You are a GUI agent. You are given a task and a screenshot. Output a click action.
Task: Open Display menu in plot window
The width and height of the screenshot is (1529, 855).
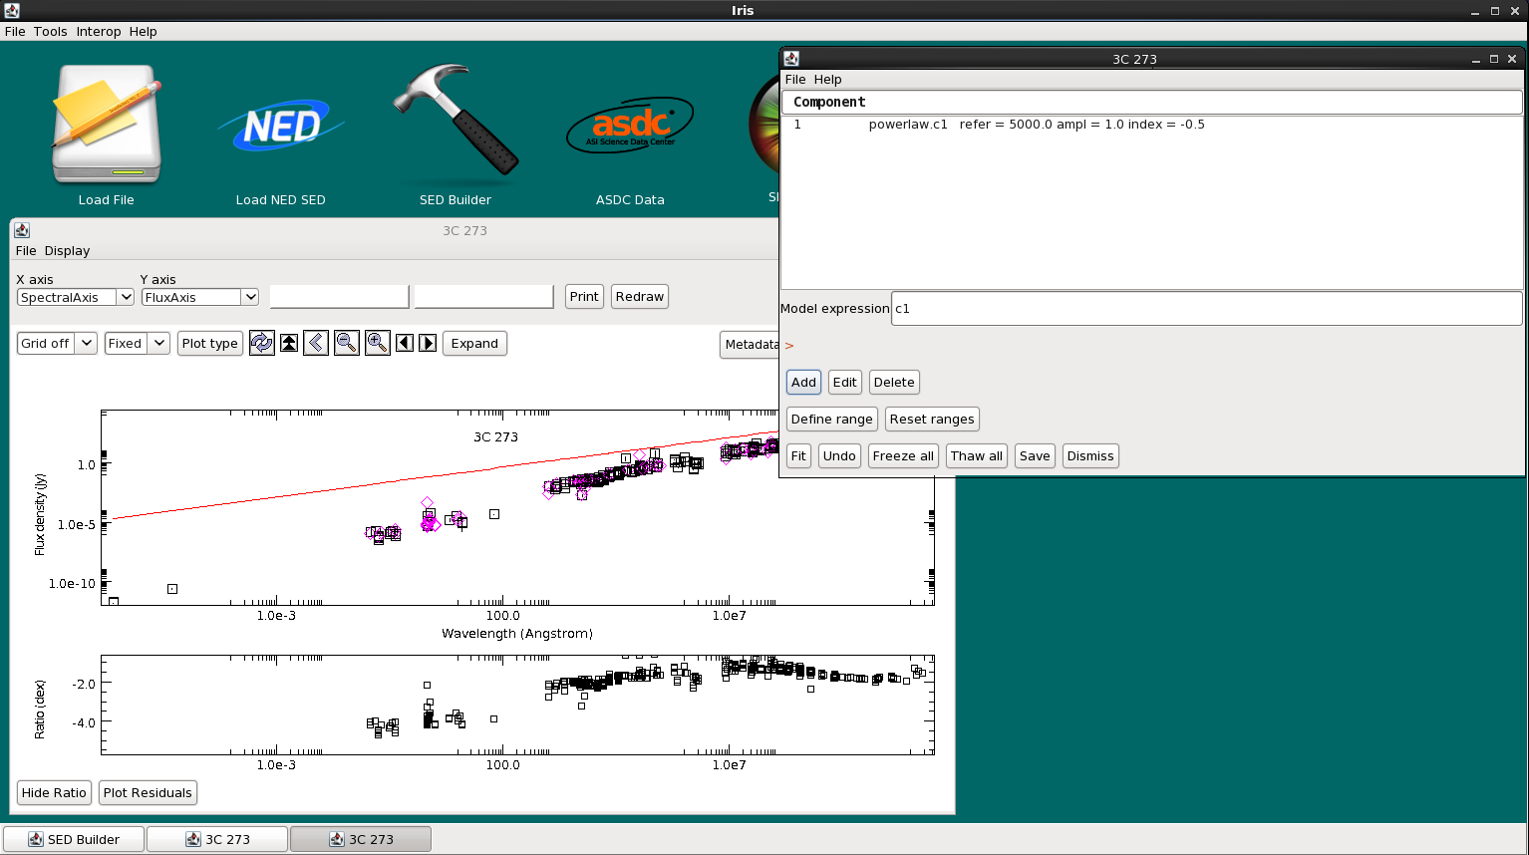coord(67,250)
